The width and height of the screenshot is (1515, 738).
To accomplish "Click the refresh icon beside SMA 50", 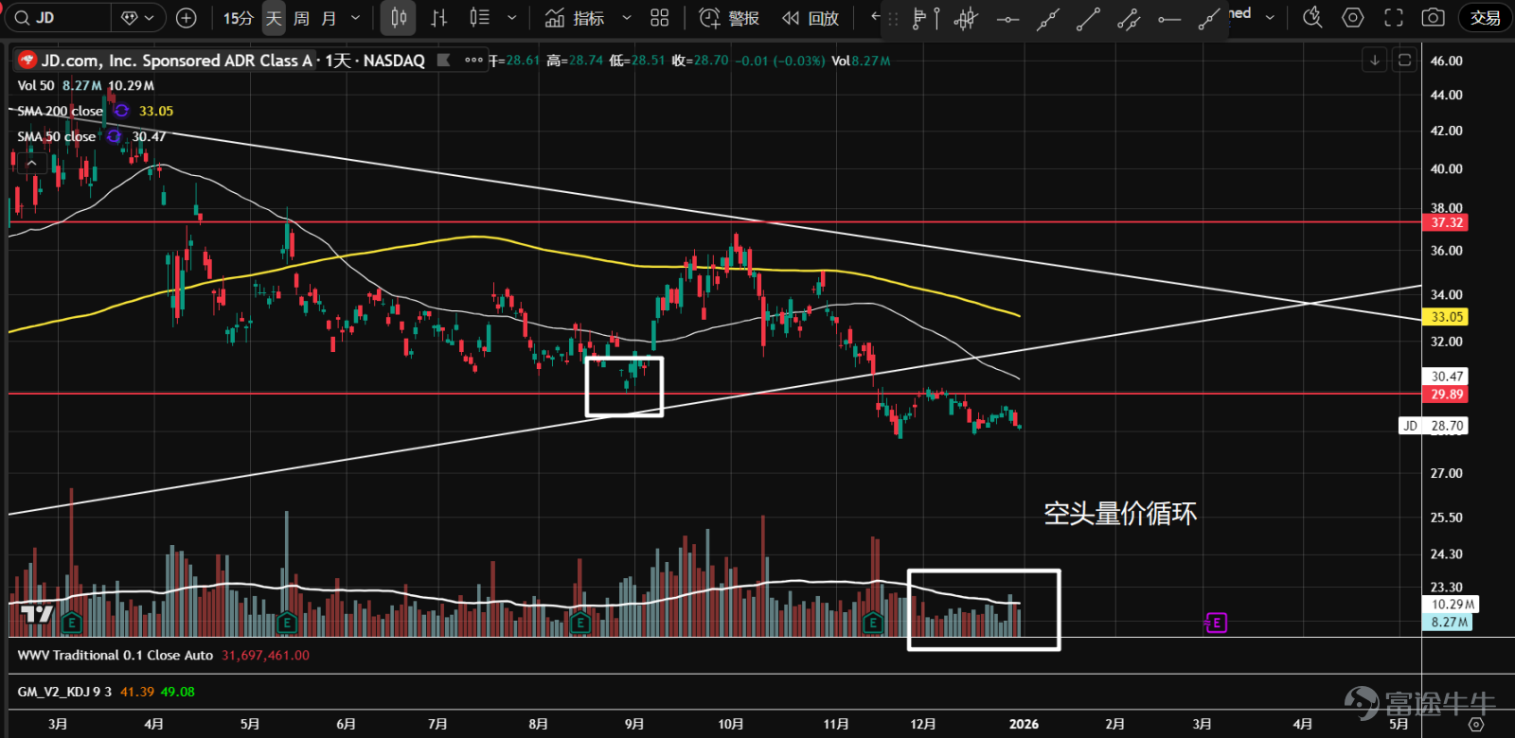I will [114, 136].
